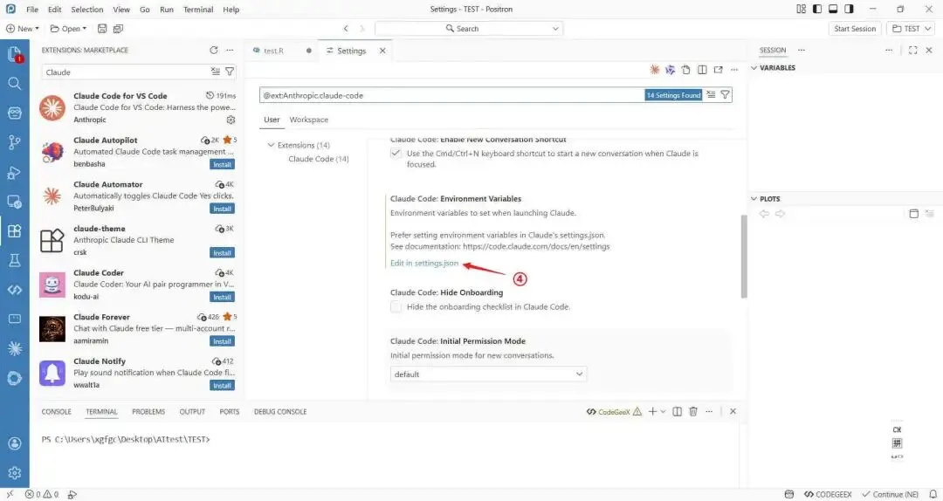
Task: Install the Claude Notify extension
Action: 222,386
